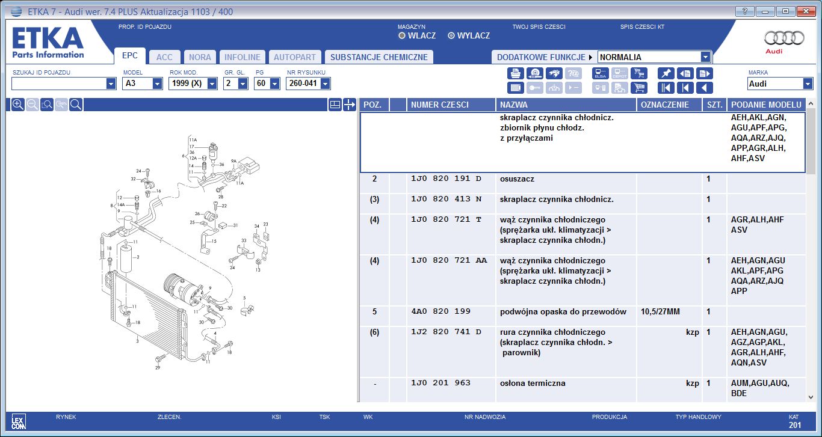Select part row 1J0 820 191 D
822x437 pixels.
[x=582, y=183]
